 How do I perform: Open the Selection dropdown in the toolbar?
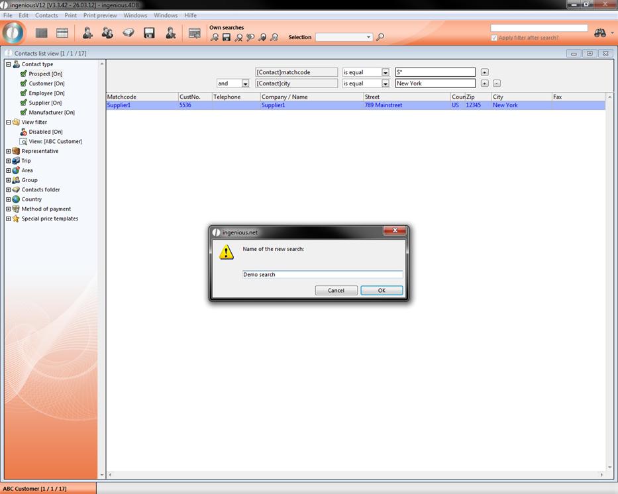[369, 38]
